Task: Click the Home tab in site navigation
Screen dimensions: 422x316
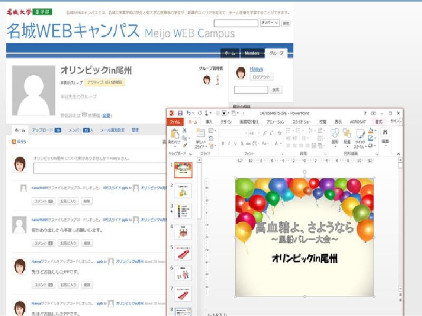Action: click(x=230, y=53)
